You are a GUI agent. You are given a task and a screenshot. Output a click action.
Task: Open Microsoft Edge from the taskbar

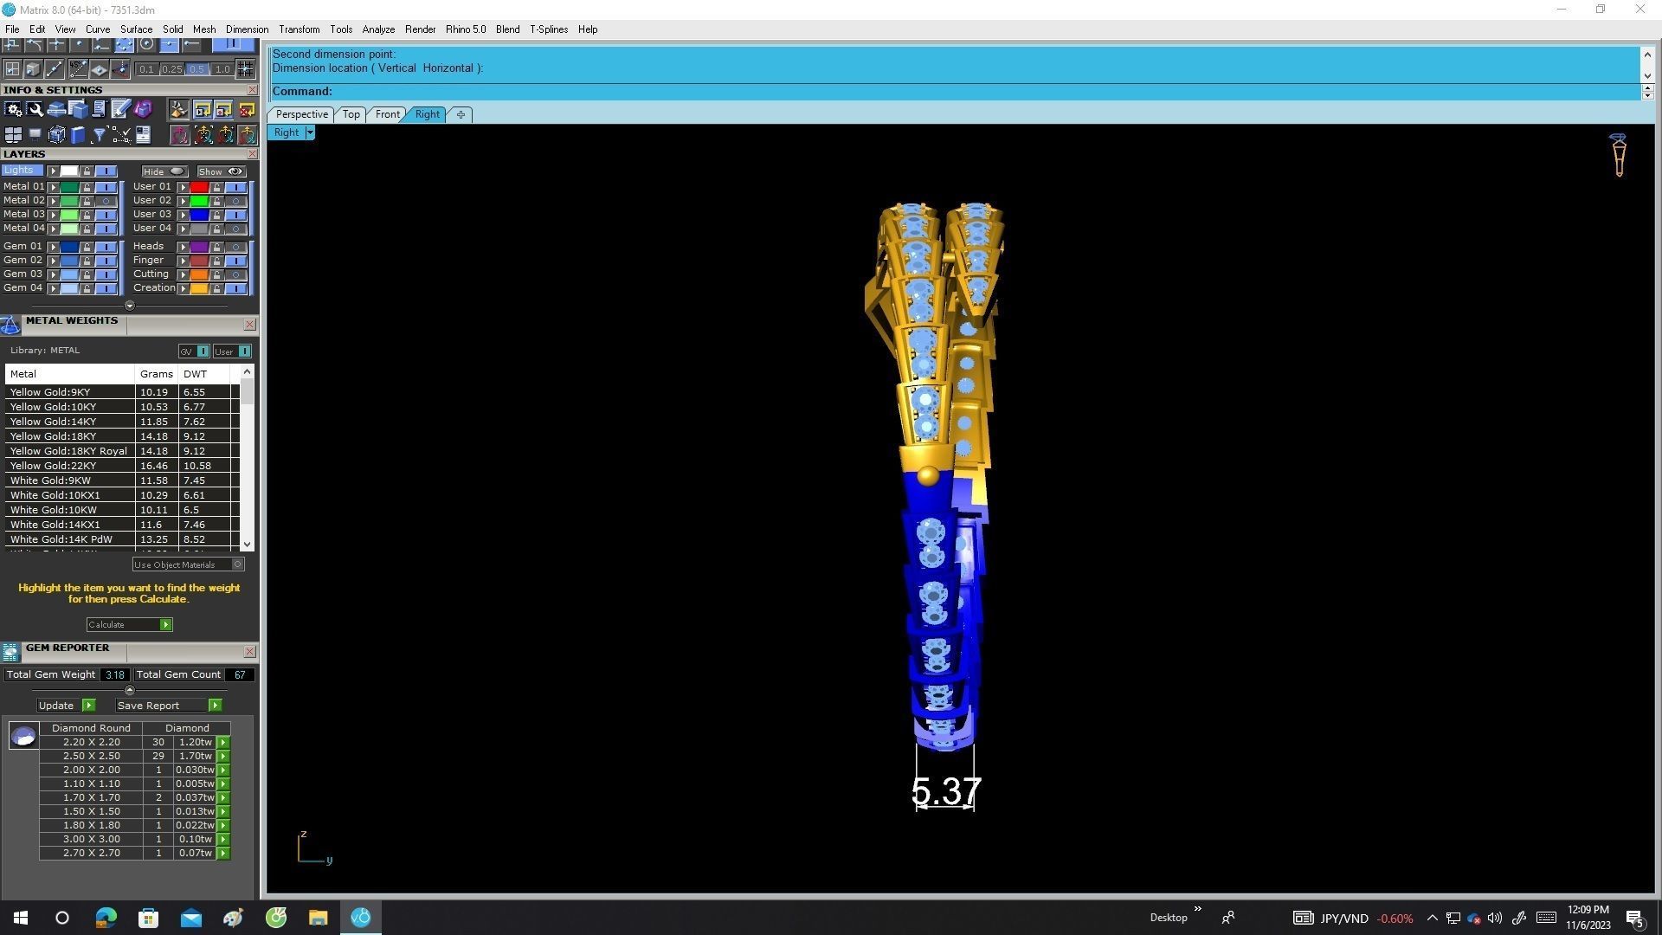coord(106,918)
